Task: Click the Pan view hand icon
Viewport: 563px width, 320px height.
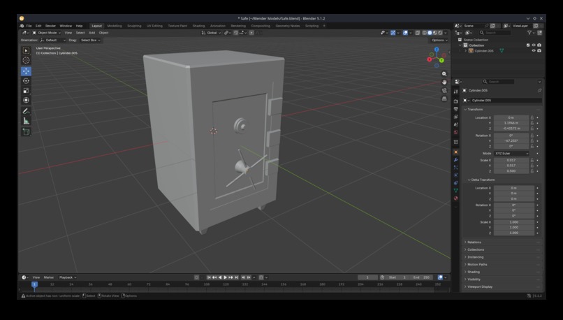Action: [444, 82]
